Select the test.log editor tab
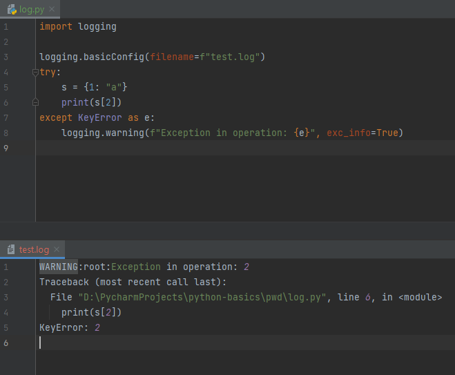This screenshot has width=455, height=375. 32,249
